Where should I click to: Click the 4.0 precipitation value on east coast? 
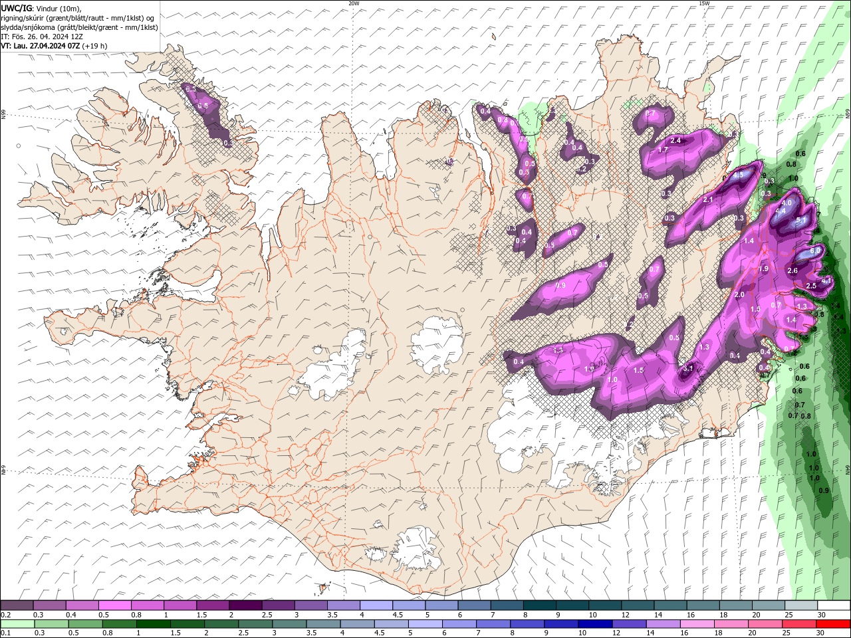(x=787, y=202)
